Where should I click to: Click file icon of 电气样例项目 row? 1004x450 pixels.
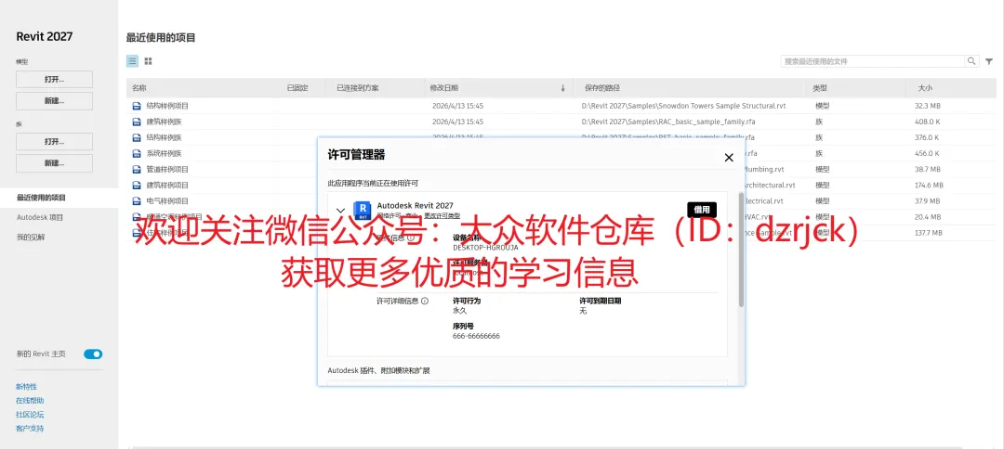click(137, 201)
